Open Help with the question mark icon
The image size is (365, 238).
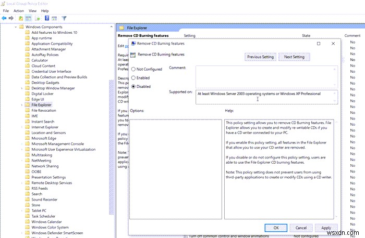[x=47, y=18]
